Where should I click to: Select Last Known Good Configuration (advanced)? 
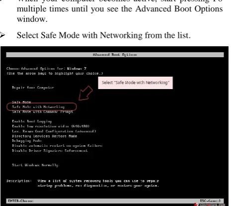(54, 131)
